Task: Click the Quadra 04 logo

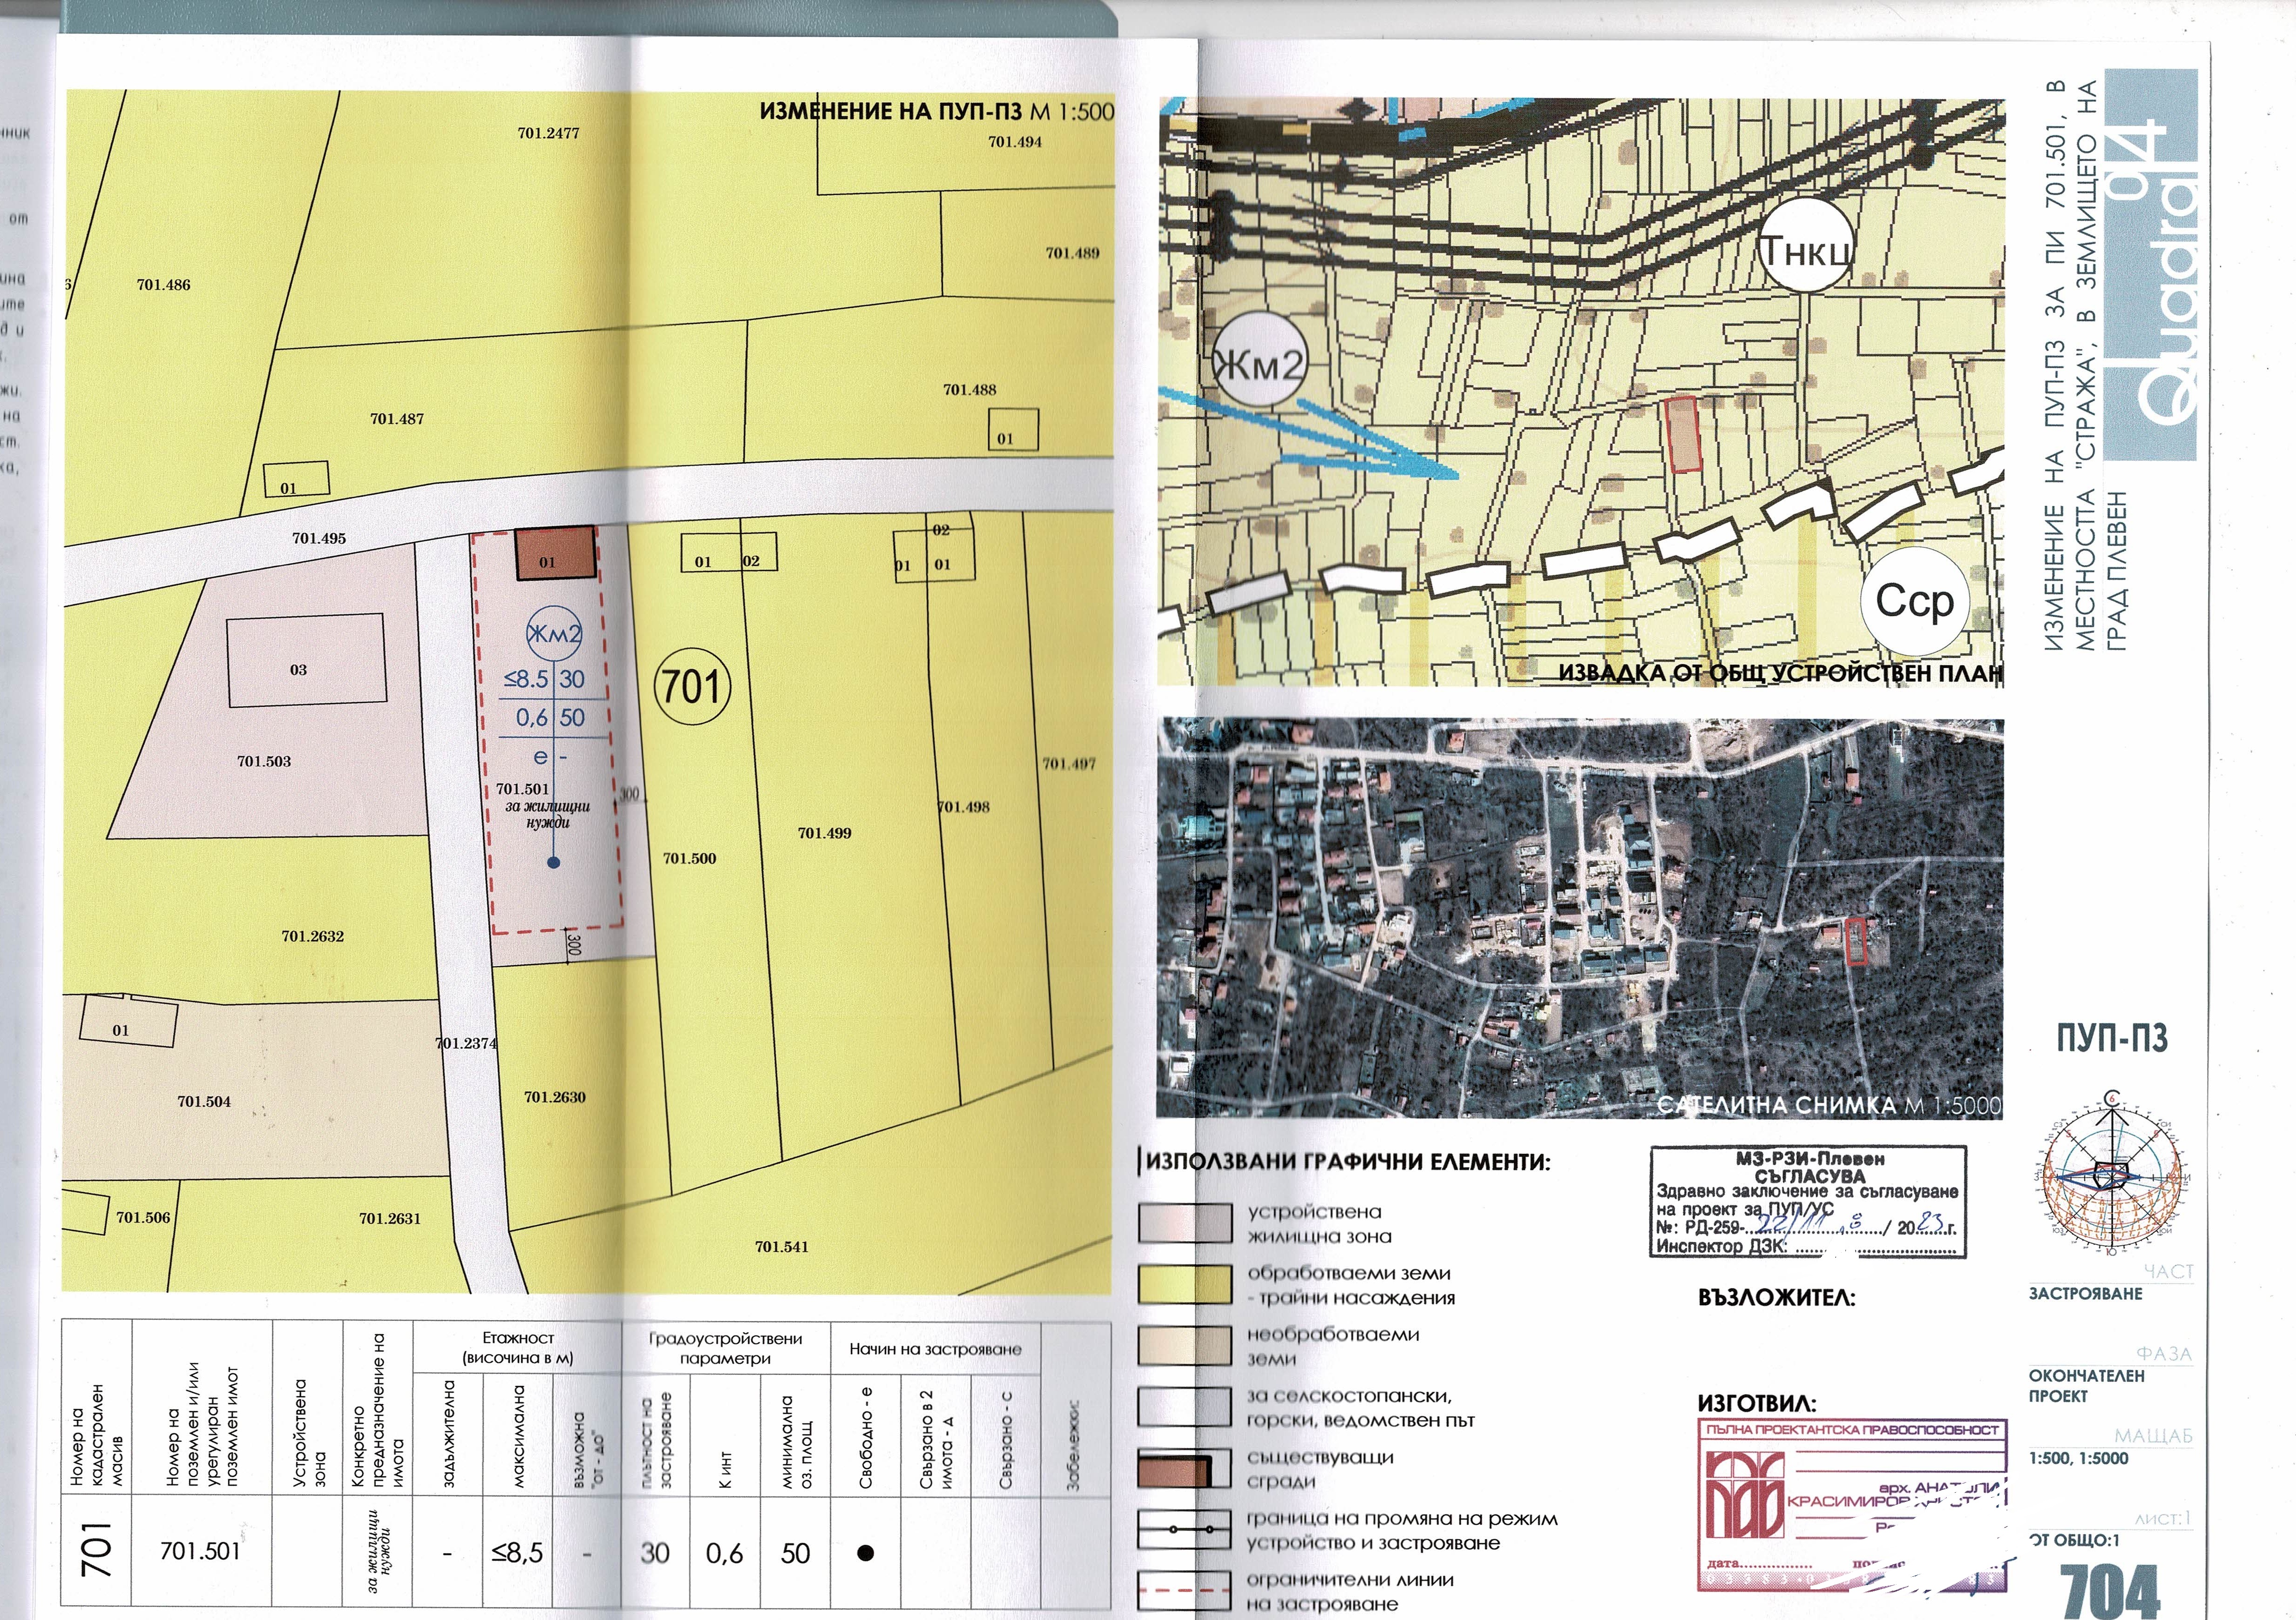Action: click(x=2152, y=265)
